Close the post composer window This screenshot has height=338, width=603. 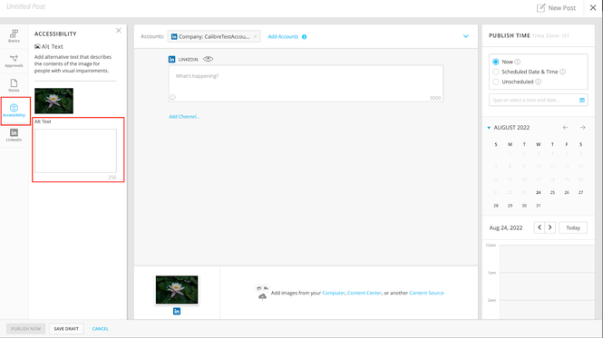click(x=593, y=7)
